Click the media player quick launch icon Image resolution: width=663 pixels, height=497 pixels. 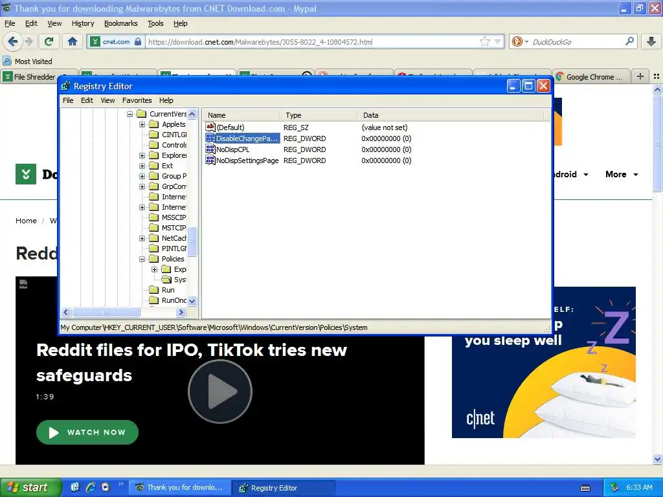tap(106, 487)
